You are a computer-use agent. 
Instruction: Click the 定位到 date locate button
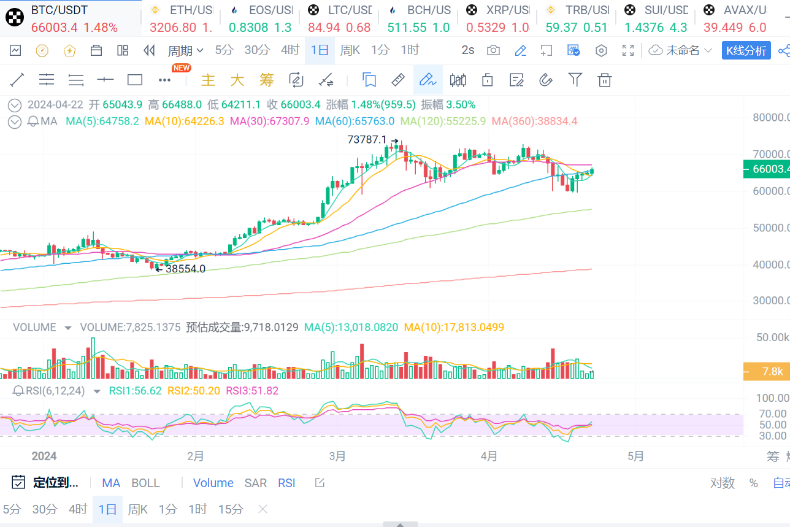45,483
